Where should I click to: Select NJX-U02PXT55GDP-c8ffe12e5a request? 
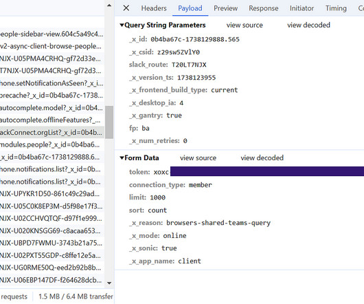coord(52,255)
